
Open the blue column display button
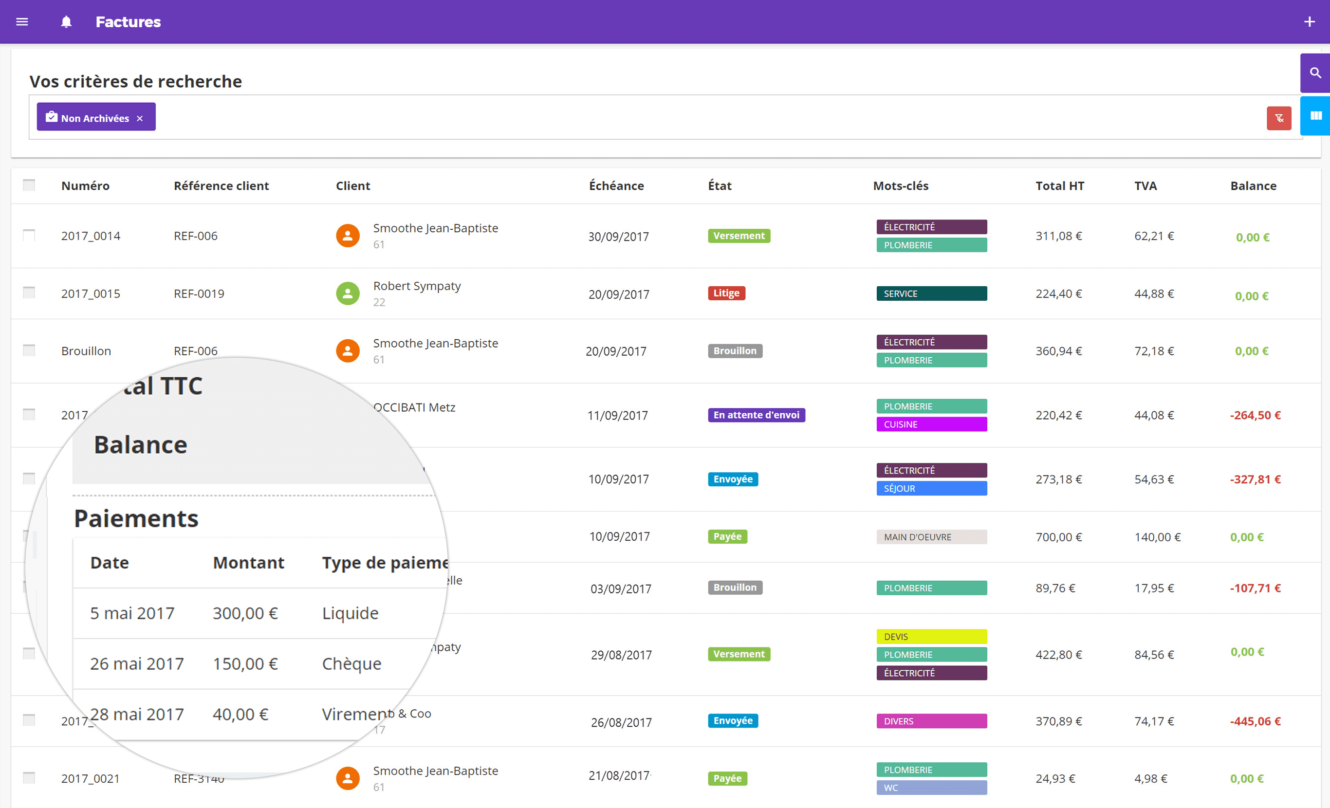tap(1315, 115)
